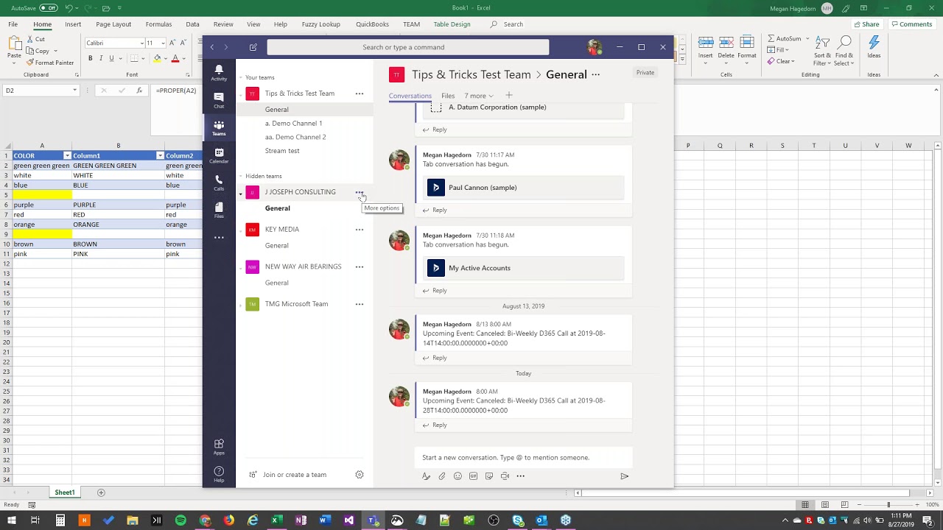Expand the 7 more tabs dropdown
Image resolution: width=943 pixels, height=530 pixels.
coord(479,96)
